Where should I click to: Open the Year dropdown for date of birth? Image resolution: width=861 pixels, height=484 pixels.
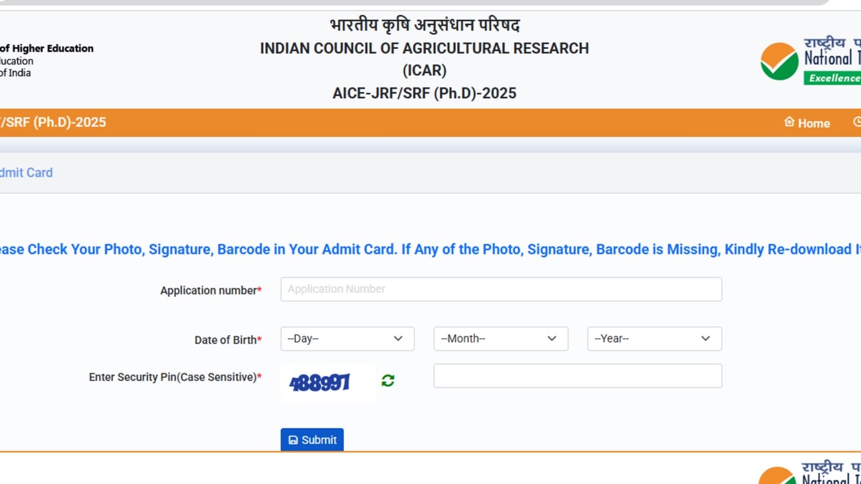point(654,339)
